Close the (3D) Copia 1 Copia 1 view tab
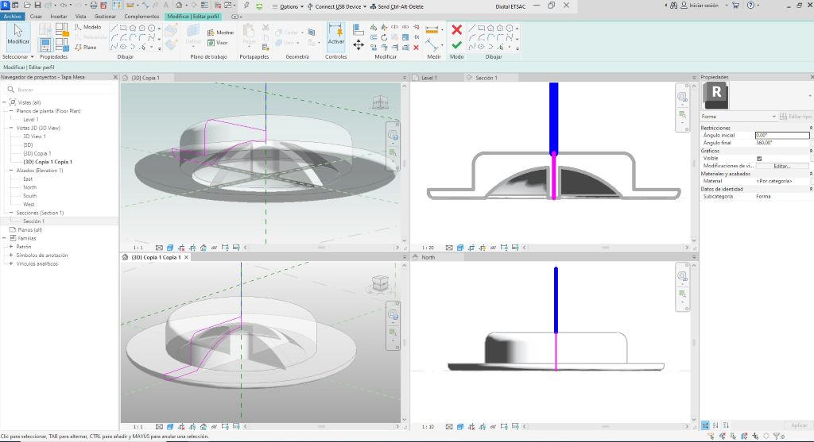The height and width of the screenshot is (442, 814). pyautogui.click(x=186, y=258)
